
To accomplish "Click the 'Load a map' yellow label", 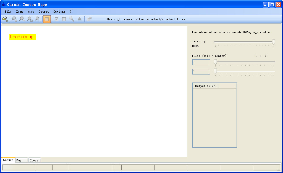I will coord(22,37).
